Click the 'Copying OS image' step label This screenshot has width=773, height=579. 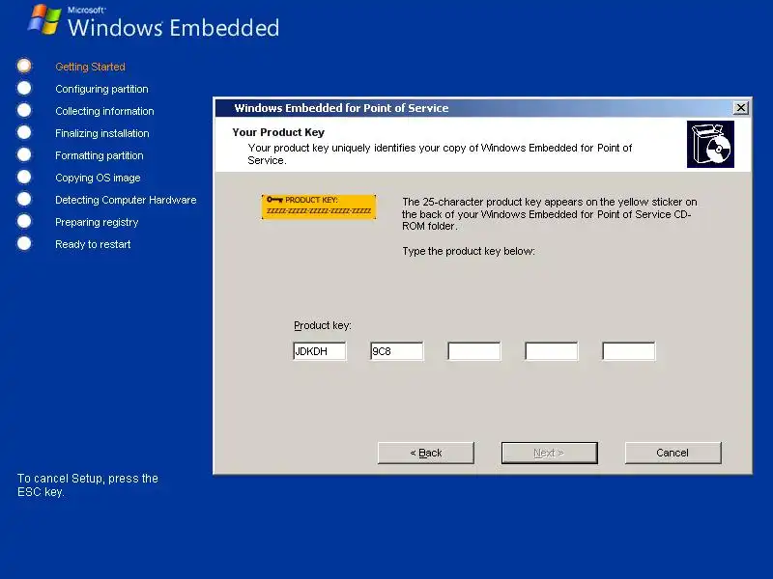pyautogui.click(x=98, y=178)
